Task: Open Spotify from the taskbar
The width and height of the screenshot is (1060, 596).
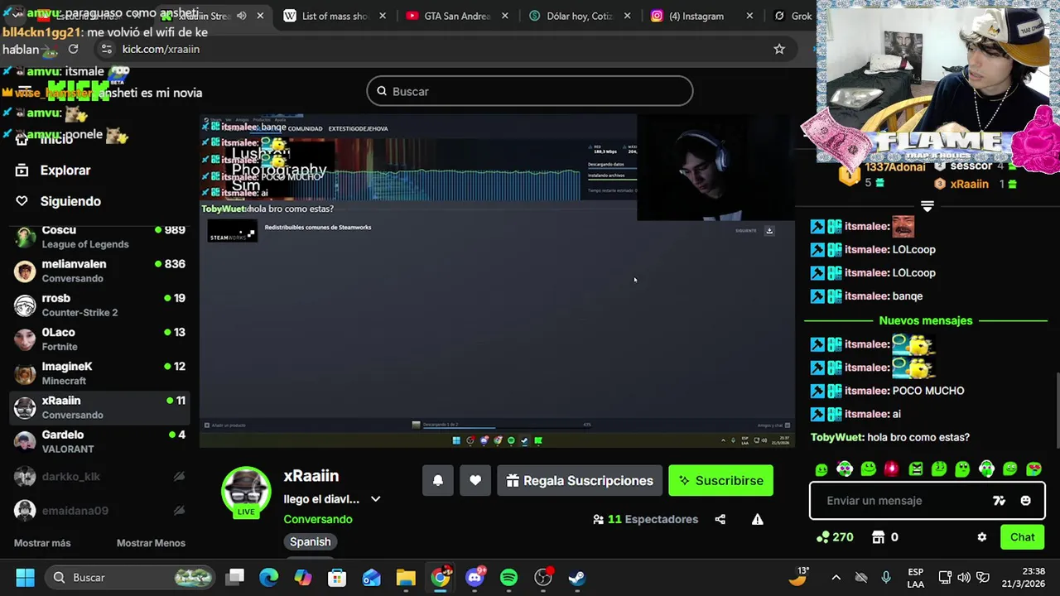Action: (508, 578)
